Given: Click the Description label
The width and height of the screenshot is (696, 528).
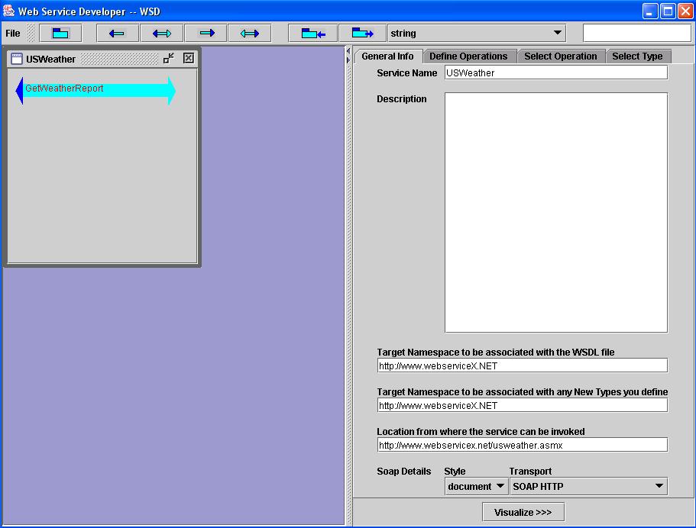Looking at the screenshot, I should pos(402,99).
